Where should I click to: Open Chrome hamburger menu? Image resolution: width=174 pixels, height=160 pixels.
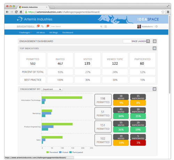[x=168, y=12]
